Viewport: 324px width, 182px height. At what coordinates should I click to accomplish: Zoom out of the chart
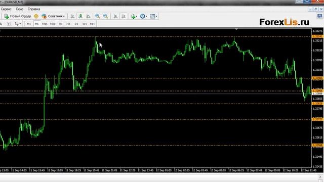coord(106,16)
